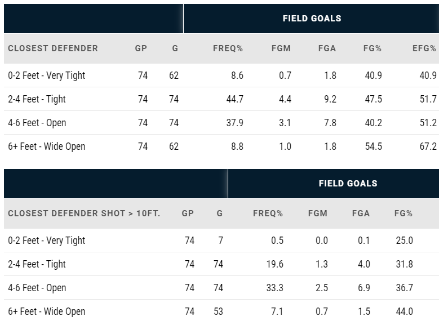The image size is (439, 325).
Task: Select the 2-4 Feet - Tight row in first table
Action: (x=221, y=99)
